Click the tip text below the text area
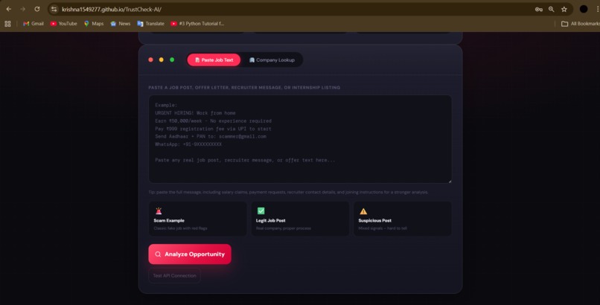Image resolution: width=600 pixels, height=305 pixels. point(288,192)
